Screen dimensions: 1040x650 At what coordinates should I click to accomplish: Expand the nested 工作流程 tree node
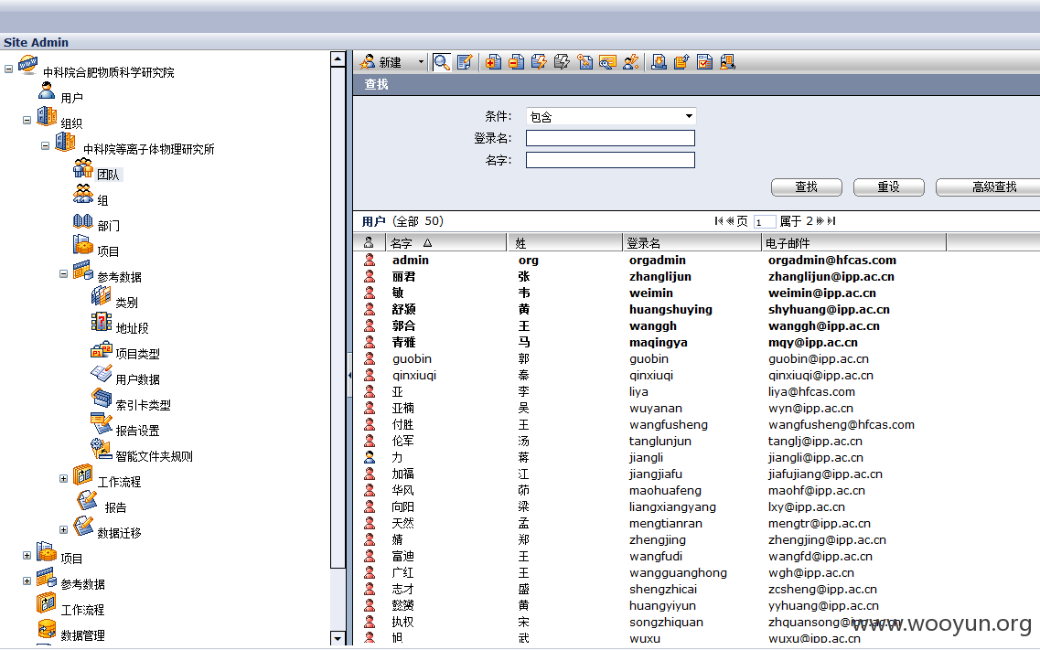64,478
